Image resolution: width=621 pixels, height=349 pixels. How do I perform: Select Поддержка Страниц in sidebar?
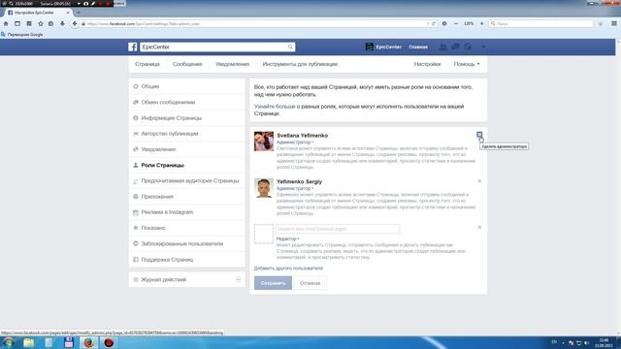coord(187,260)
